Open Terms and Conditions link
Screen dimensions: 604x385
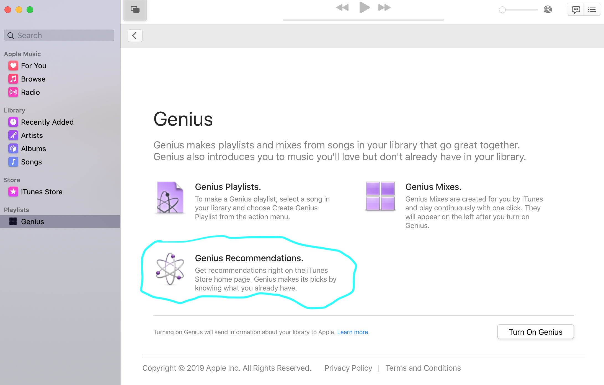click(x=423, y=368)
